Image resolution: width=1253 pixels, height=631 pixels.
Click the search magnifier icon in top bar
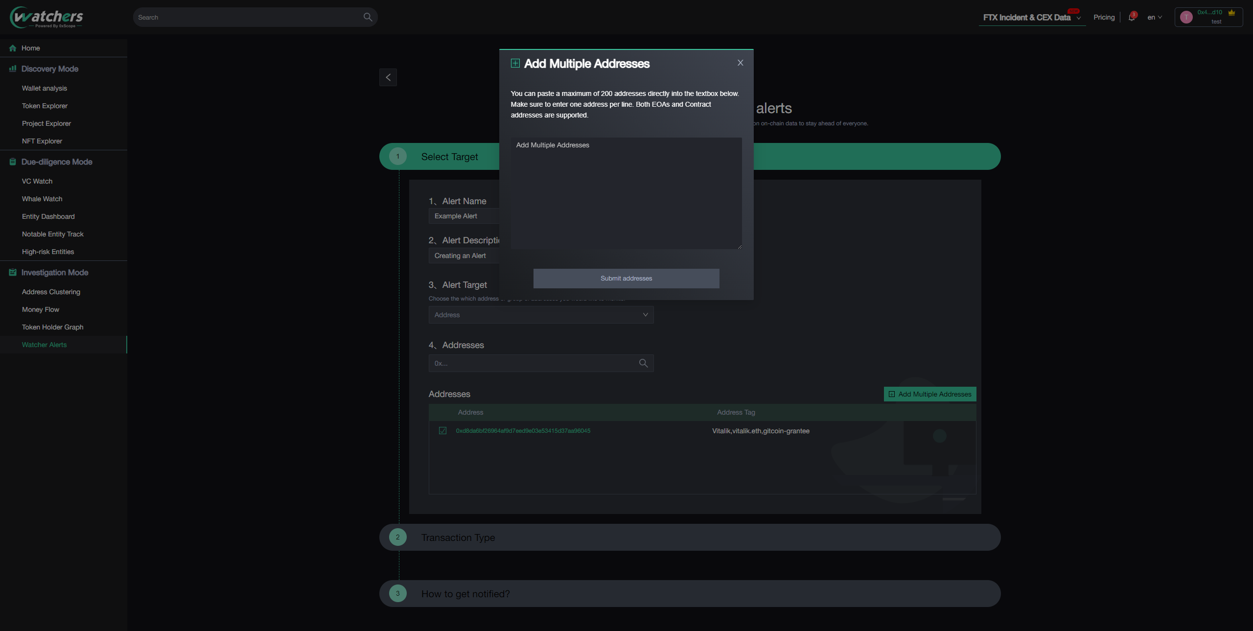(x=368, y=17)
